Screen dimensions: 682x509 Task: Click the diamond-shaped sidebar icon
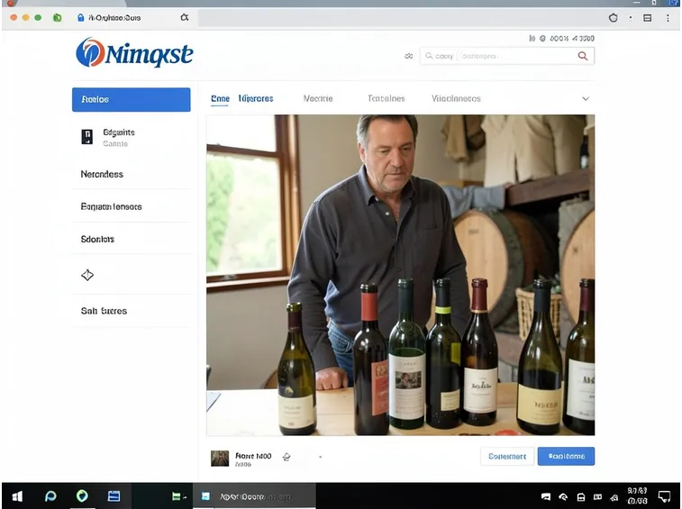coord(87,275)
